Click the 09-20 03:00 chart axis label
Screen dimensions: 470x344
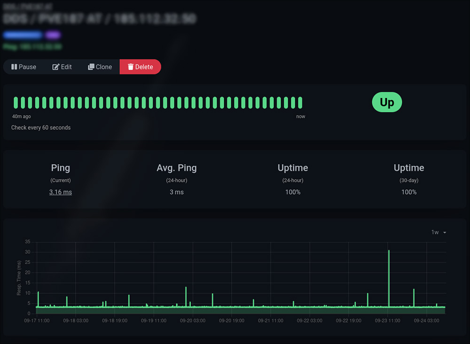pos(193,321)
